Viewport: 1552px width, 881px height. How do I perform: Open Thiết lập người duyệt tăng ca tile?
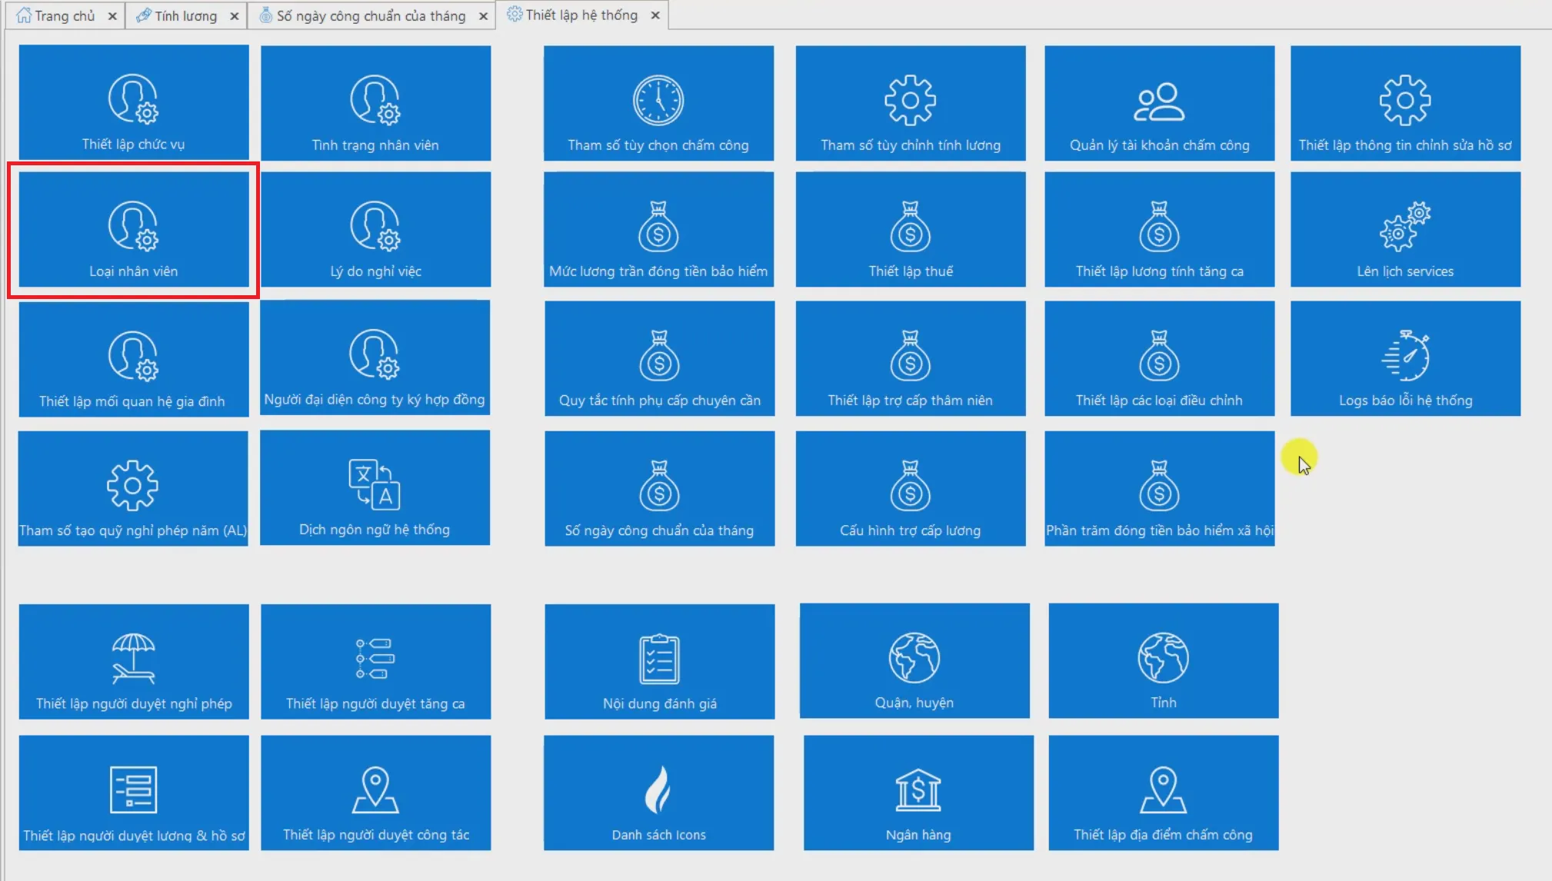[x=375, y=661]
